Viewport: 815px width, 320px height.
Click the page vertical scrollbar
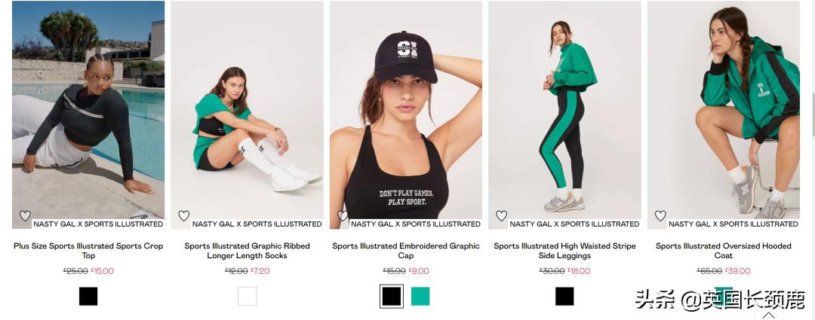pos(812,156)
